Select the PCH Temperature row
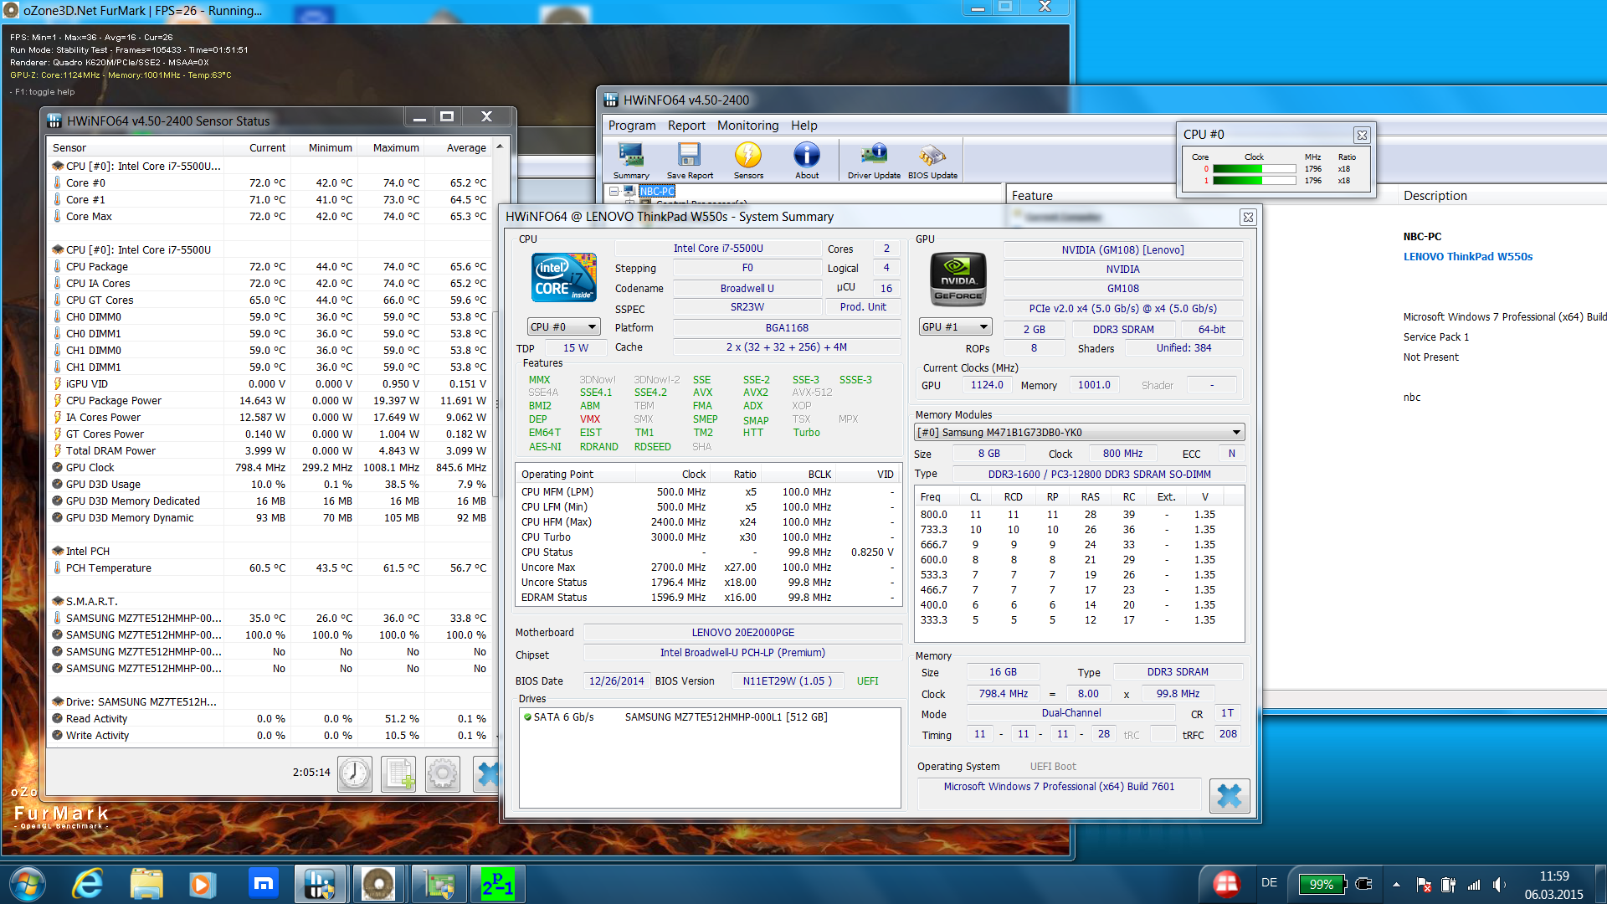1607x904 pixels. pyautogui.click(x=270, y=568)
